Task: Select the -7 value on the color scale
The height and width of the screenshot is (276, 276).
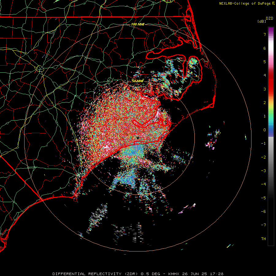Action: pyautogui.click(x=263, y=225)
